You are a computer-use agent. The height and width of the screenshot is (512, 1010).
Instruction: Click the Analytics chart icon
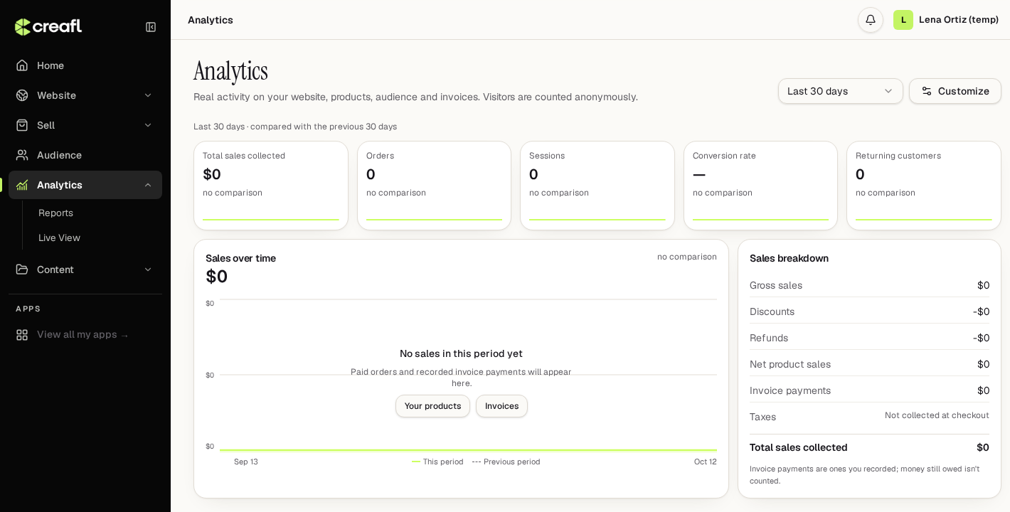(x=22, y=185)
